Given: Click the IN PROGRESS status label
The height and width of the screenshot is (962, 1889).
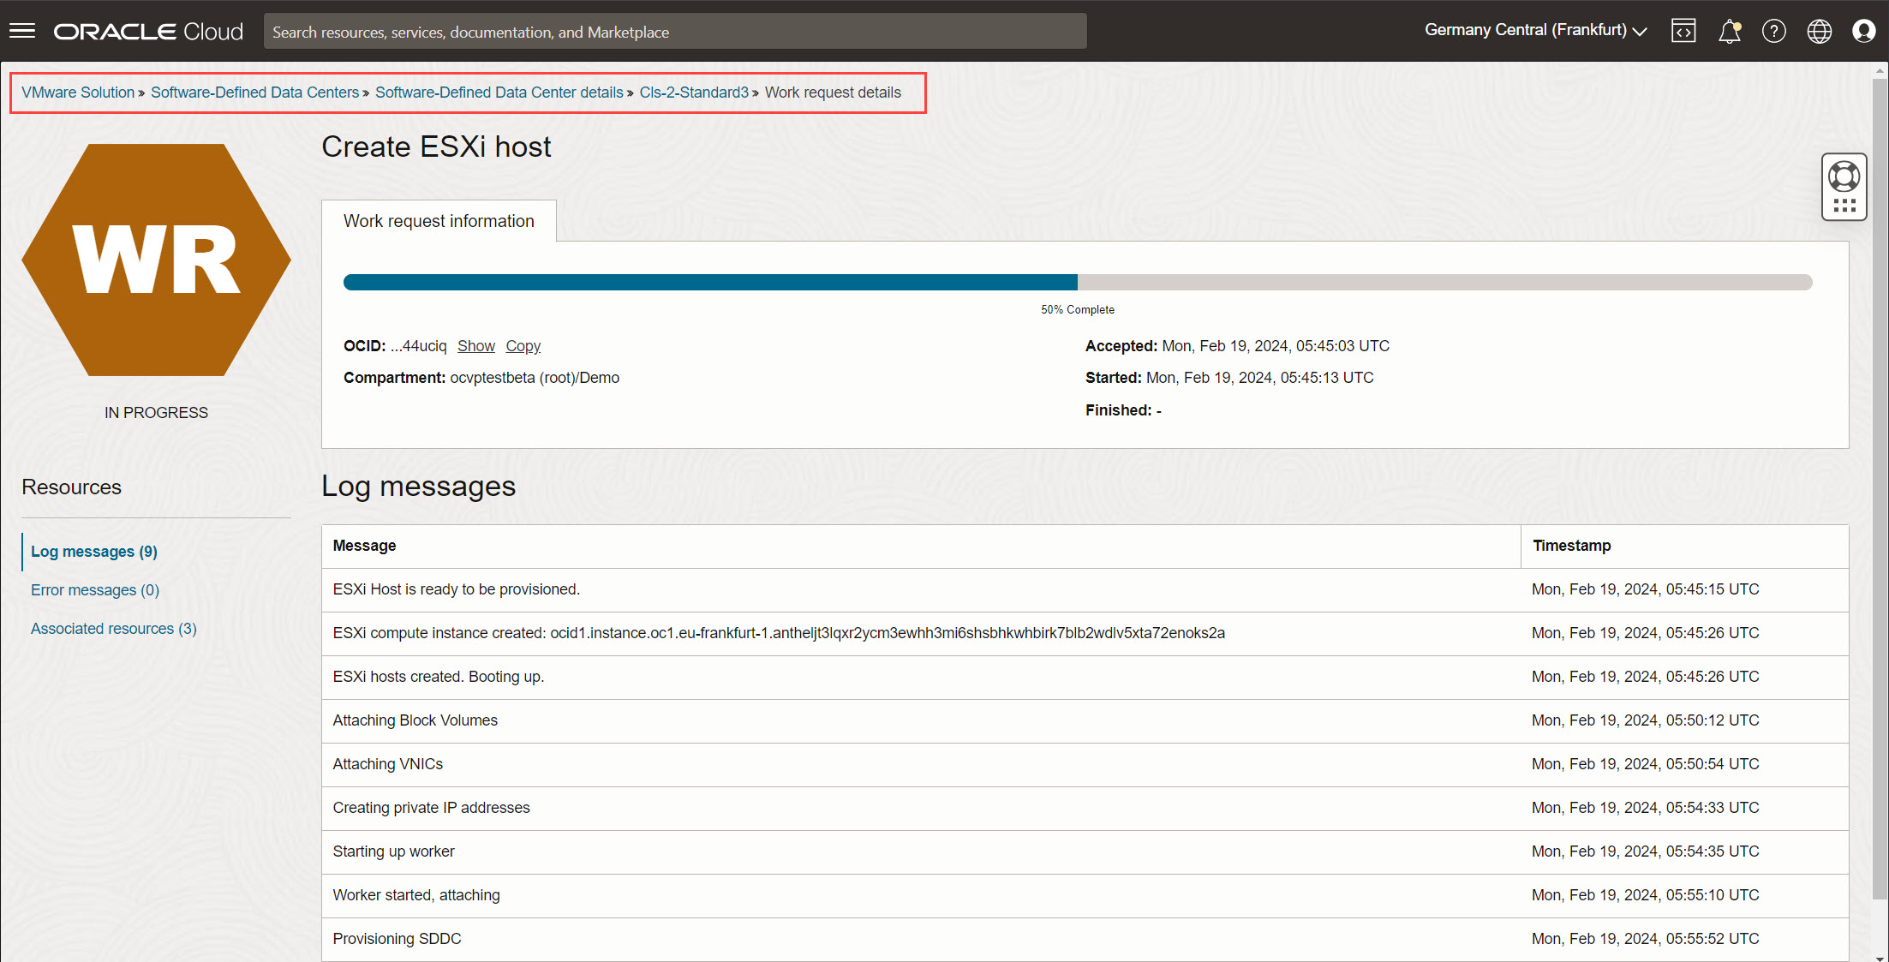Looking at the screenshot, I should coord(156,413).
